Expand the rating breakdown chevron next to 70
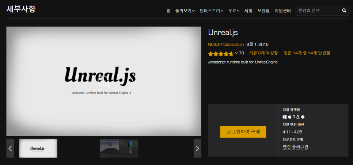The width and height of the screenshot is (353, 165). (x=236, y=53)
